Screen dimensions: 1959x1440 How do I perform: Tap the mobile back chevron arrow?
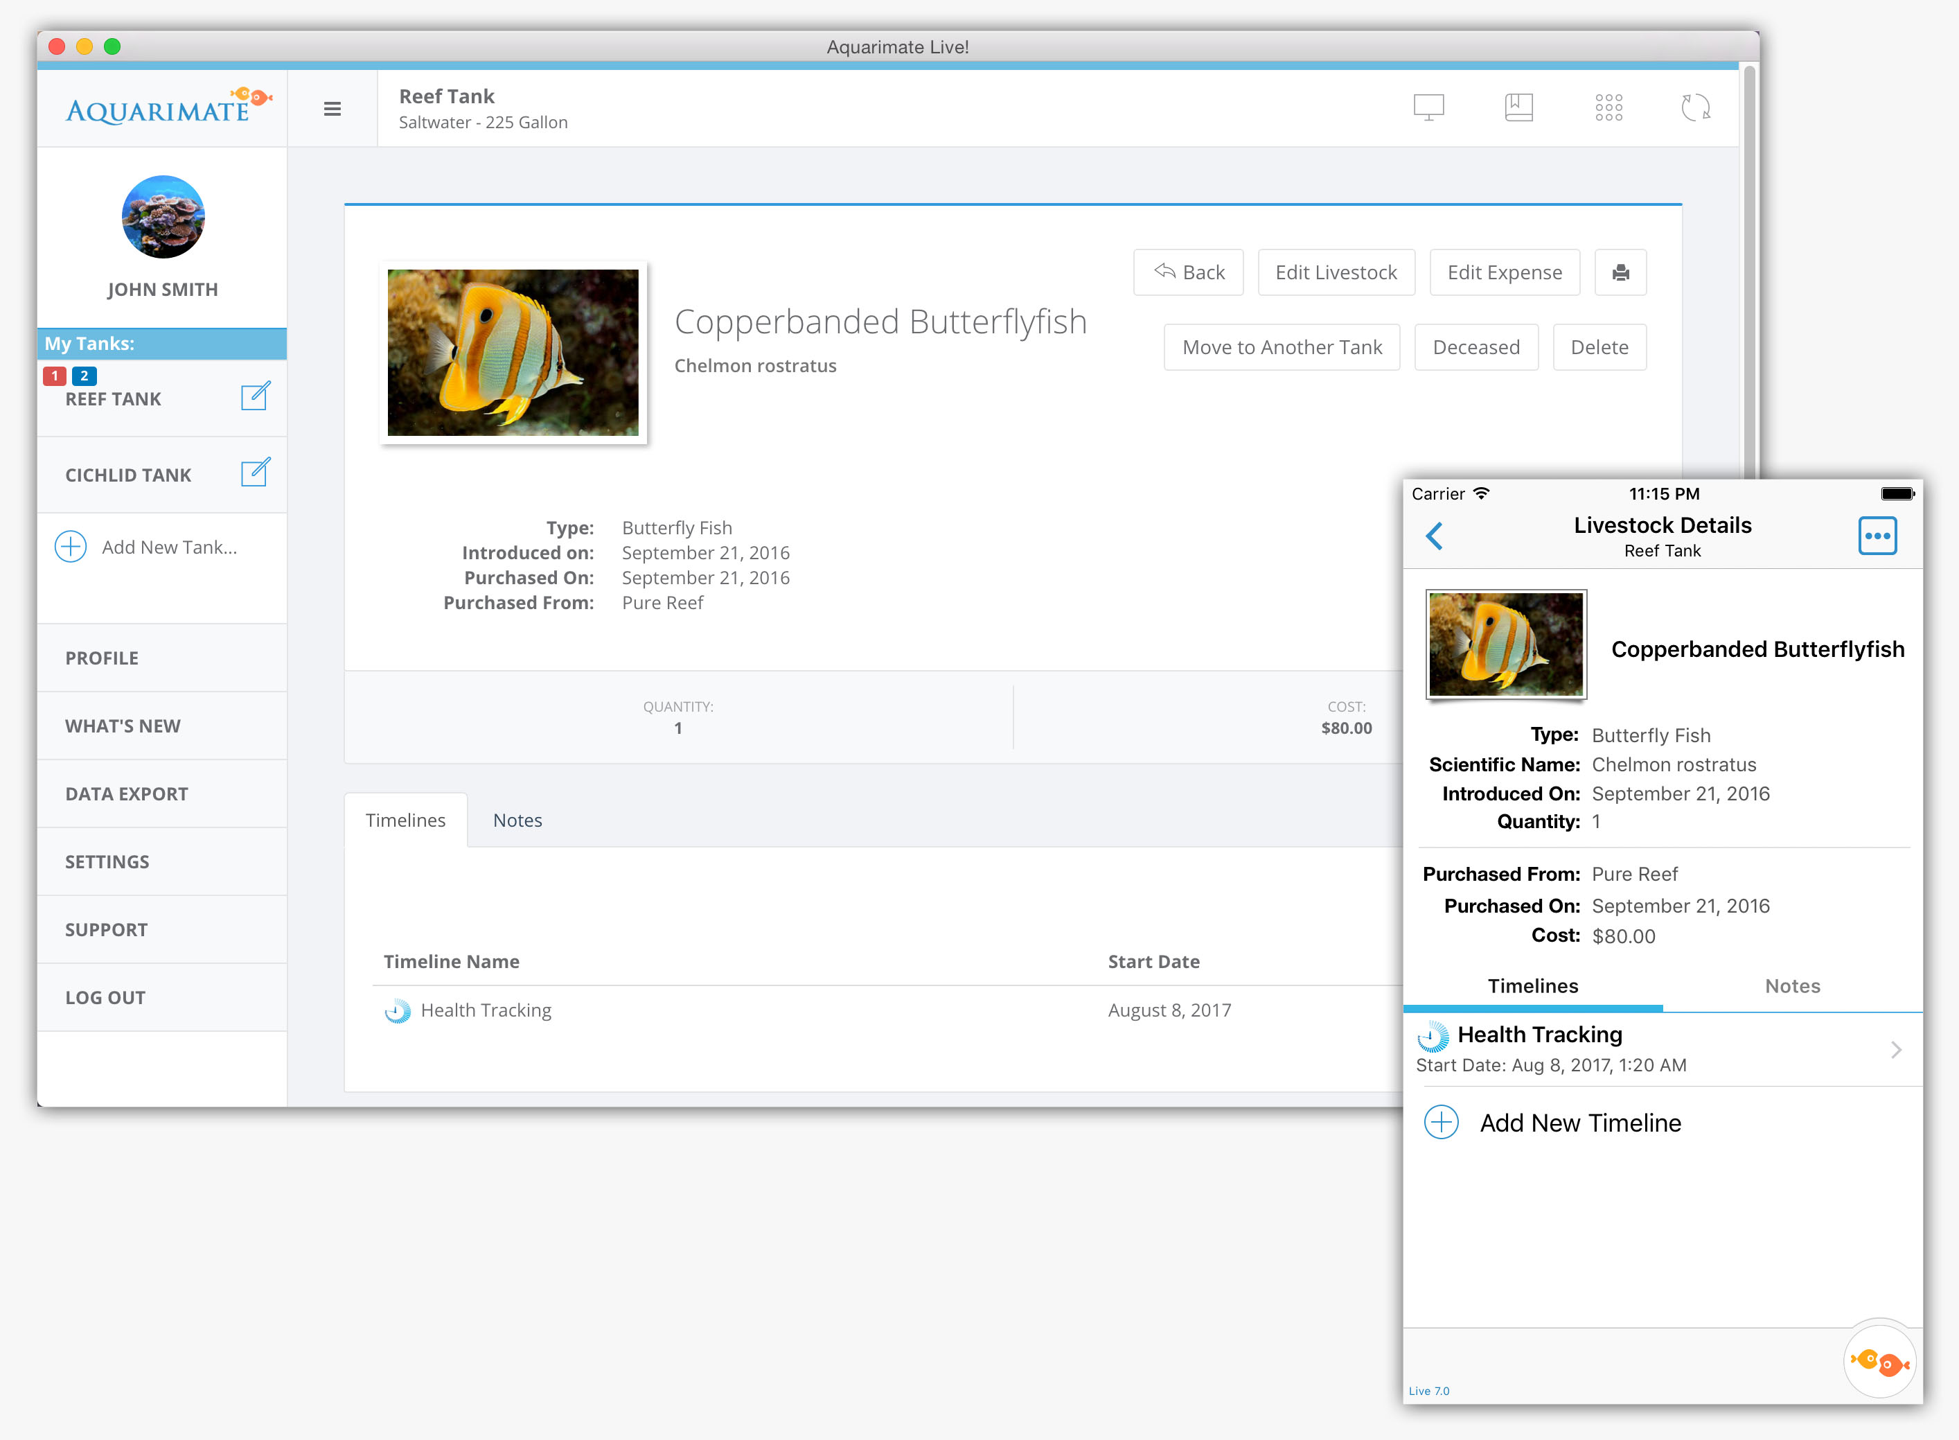[1435, 535]
